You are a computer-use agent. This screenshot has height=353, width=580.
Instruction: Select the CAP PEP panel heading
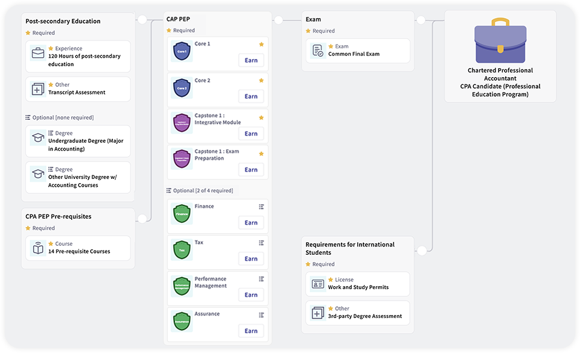178,19
